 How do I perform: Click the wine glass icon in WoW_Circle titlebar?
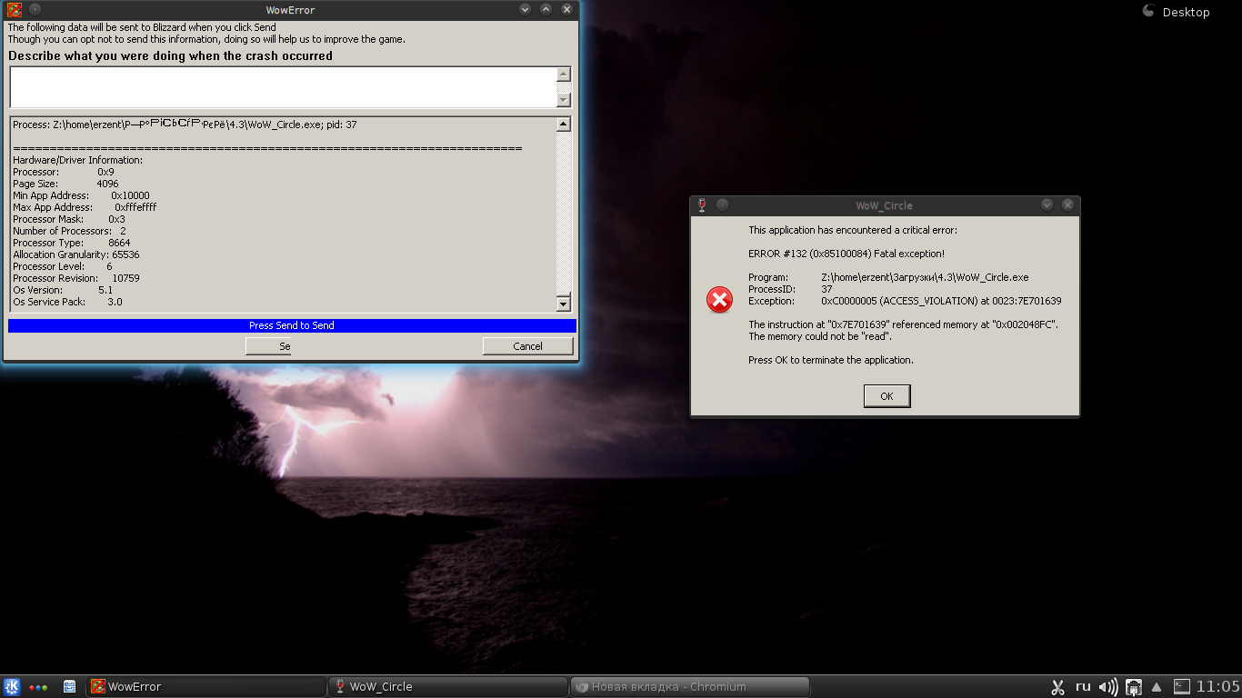click(x=702, y=205)
